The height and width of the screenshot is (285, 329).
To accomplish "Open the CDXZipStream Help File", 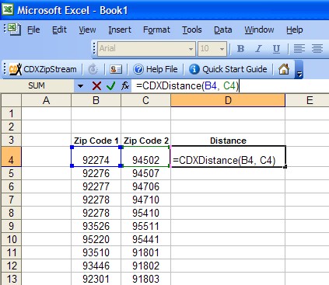I will 156,69.
